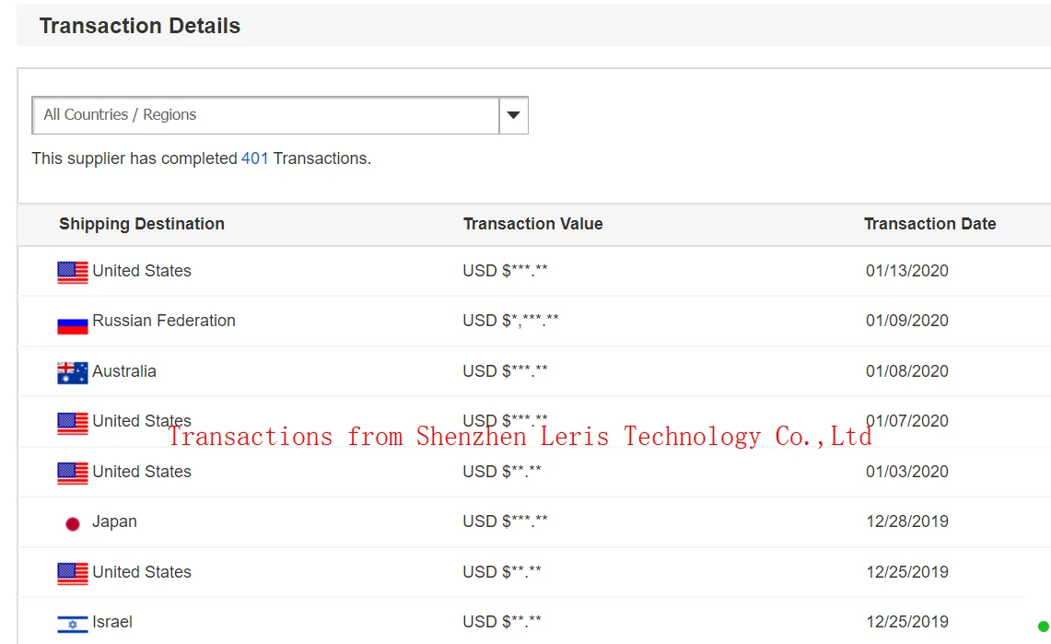The width and height of the screenshot is (1051, 644).
Task: Click the Shipping Destination column header
Action: pos(142,224)
